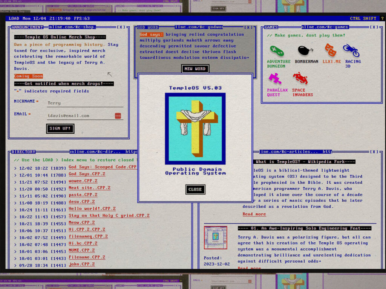386x289 pixels.
Task: Open the john.CPP.Z file link
Action: point(82,264)
